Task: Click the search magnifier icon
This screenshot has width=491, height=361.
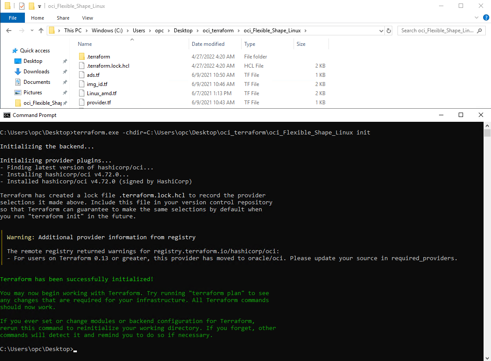Action: [x=479, y=31]
